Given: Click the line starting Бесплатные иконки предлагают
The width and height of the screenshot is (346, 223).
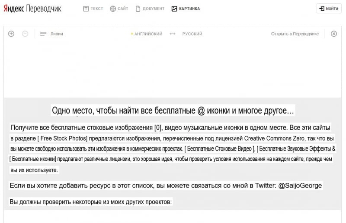Looking at the screenshot, I should 171,159.
